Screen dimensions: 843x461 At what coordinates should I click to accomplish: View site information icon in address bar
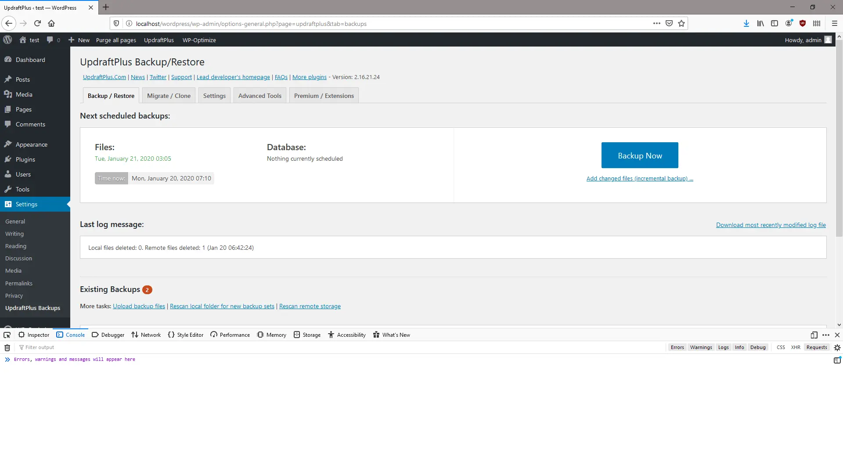click(129, 24)
